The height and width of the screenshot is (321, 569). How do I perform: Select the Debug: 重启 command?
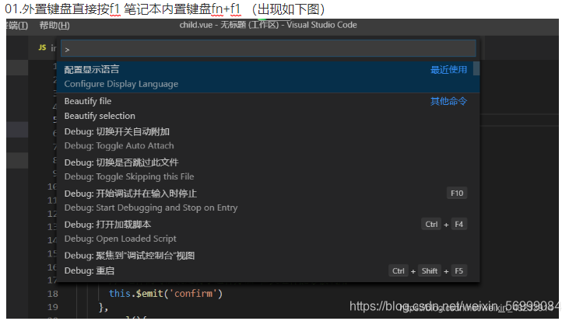coord(269,271)
